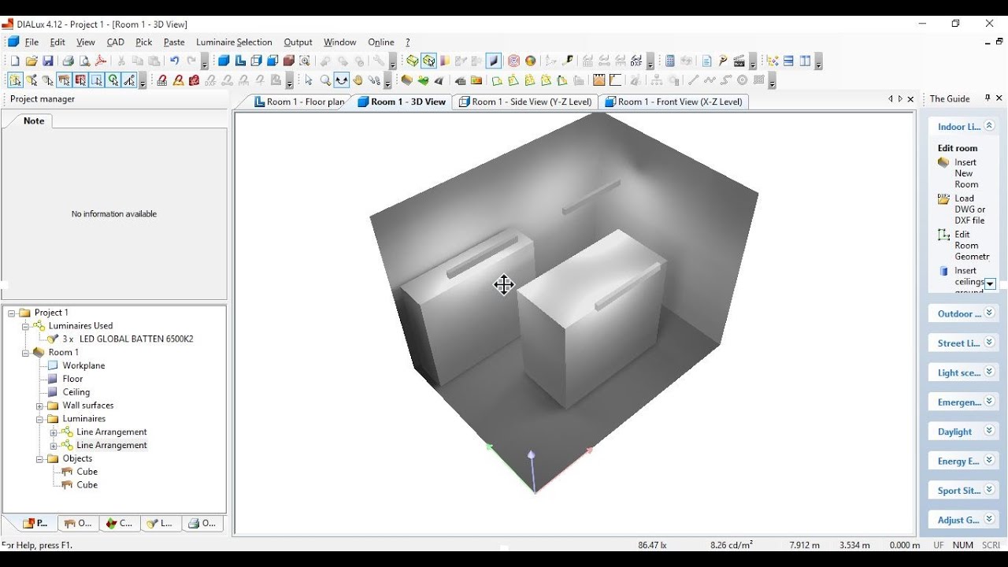Close the document view with X button
The image size is (1008, 567).
[x=911, y=99]
